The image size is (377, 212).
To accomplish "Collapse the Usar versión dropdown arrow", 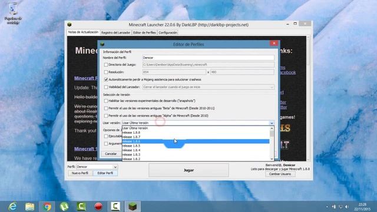I will click(272, 123).
